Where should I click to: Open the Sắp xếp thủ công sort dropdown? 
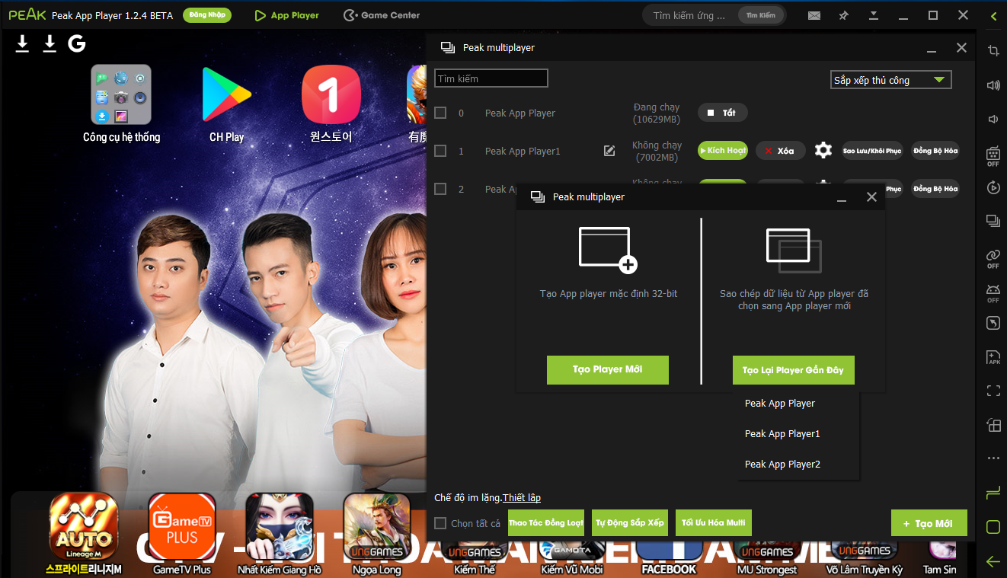890,80
